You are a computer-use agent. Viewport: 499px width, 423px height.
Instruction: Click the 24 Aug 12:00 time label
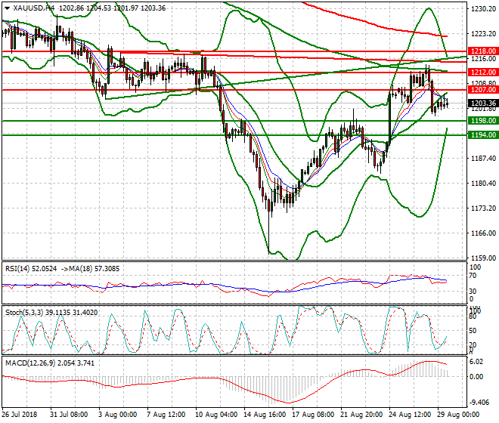point(411,415)
